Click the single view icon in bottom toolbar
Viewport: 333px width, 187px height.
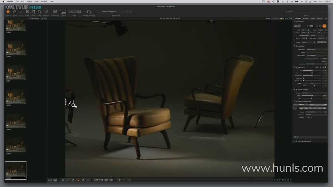point(55,180)
